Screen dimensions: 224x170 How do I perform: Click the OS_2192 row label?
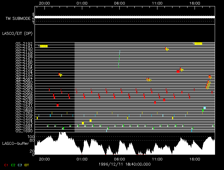[x=24, y=43]
